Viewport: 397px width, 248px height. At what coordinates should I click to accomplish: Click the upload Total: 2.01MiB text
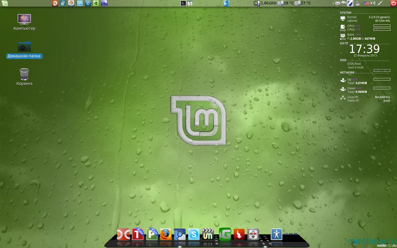click(x=357, y=83)
